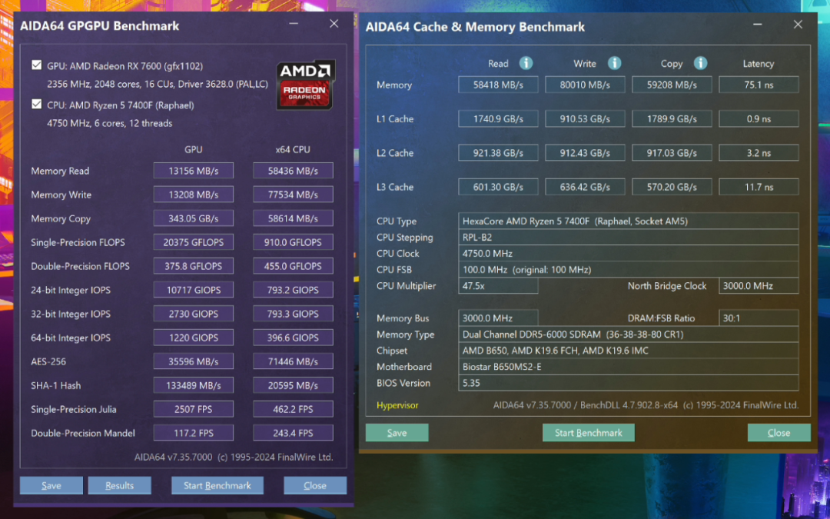Screen dimensions: 830x519
Task: Select CPU Double-Precision Mandel 243.4 FPS
Action: point(293,433)
